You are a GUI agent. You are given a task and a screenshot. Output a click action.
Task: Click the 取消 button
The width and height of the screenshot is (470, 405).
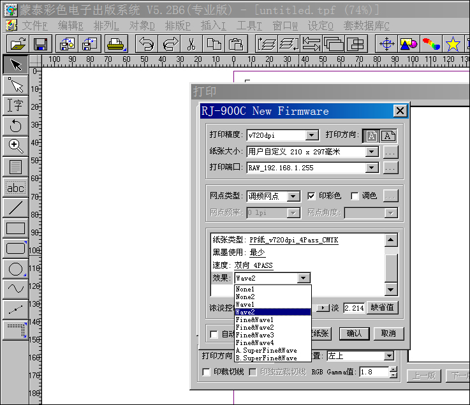coord(389,334)
